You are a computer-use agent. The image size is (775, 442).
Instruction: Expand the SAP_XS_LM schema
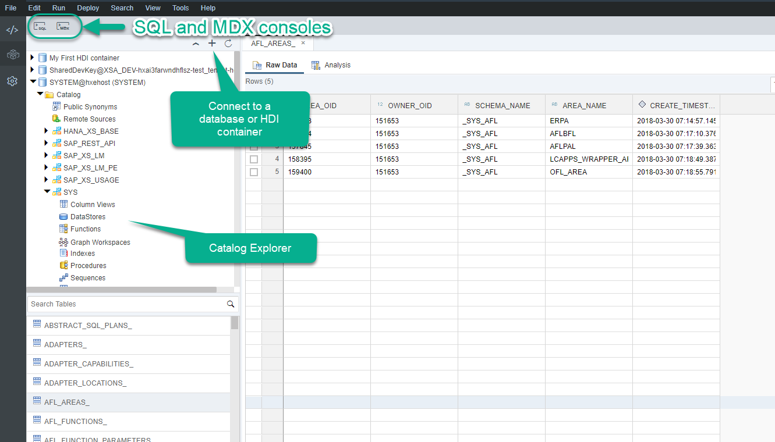[47, 155]
